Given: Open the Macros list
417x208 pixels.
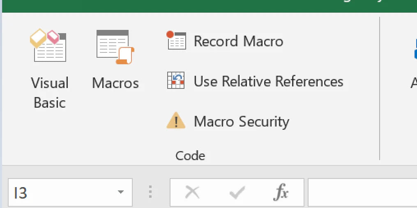Looking at the screenshot, I should click(x=115, y=60).
